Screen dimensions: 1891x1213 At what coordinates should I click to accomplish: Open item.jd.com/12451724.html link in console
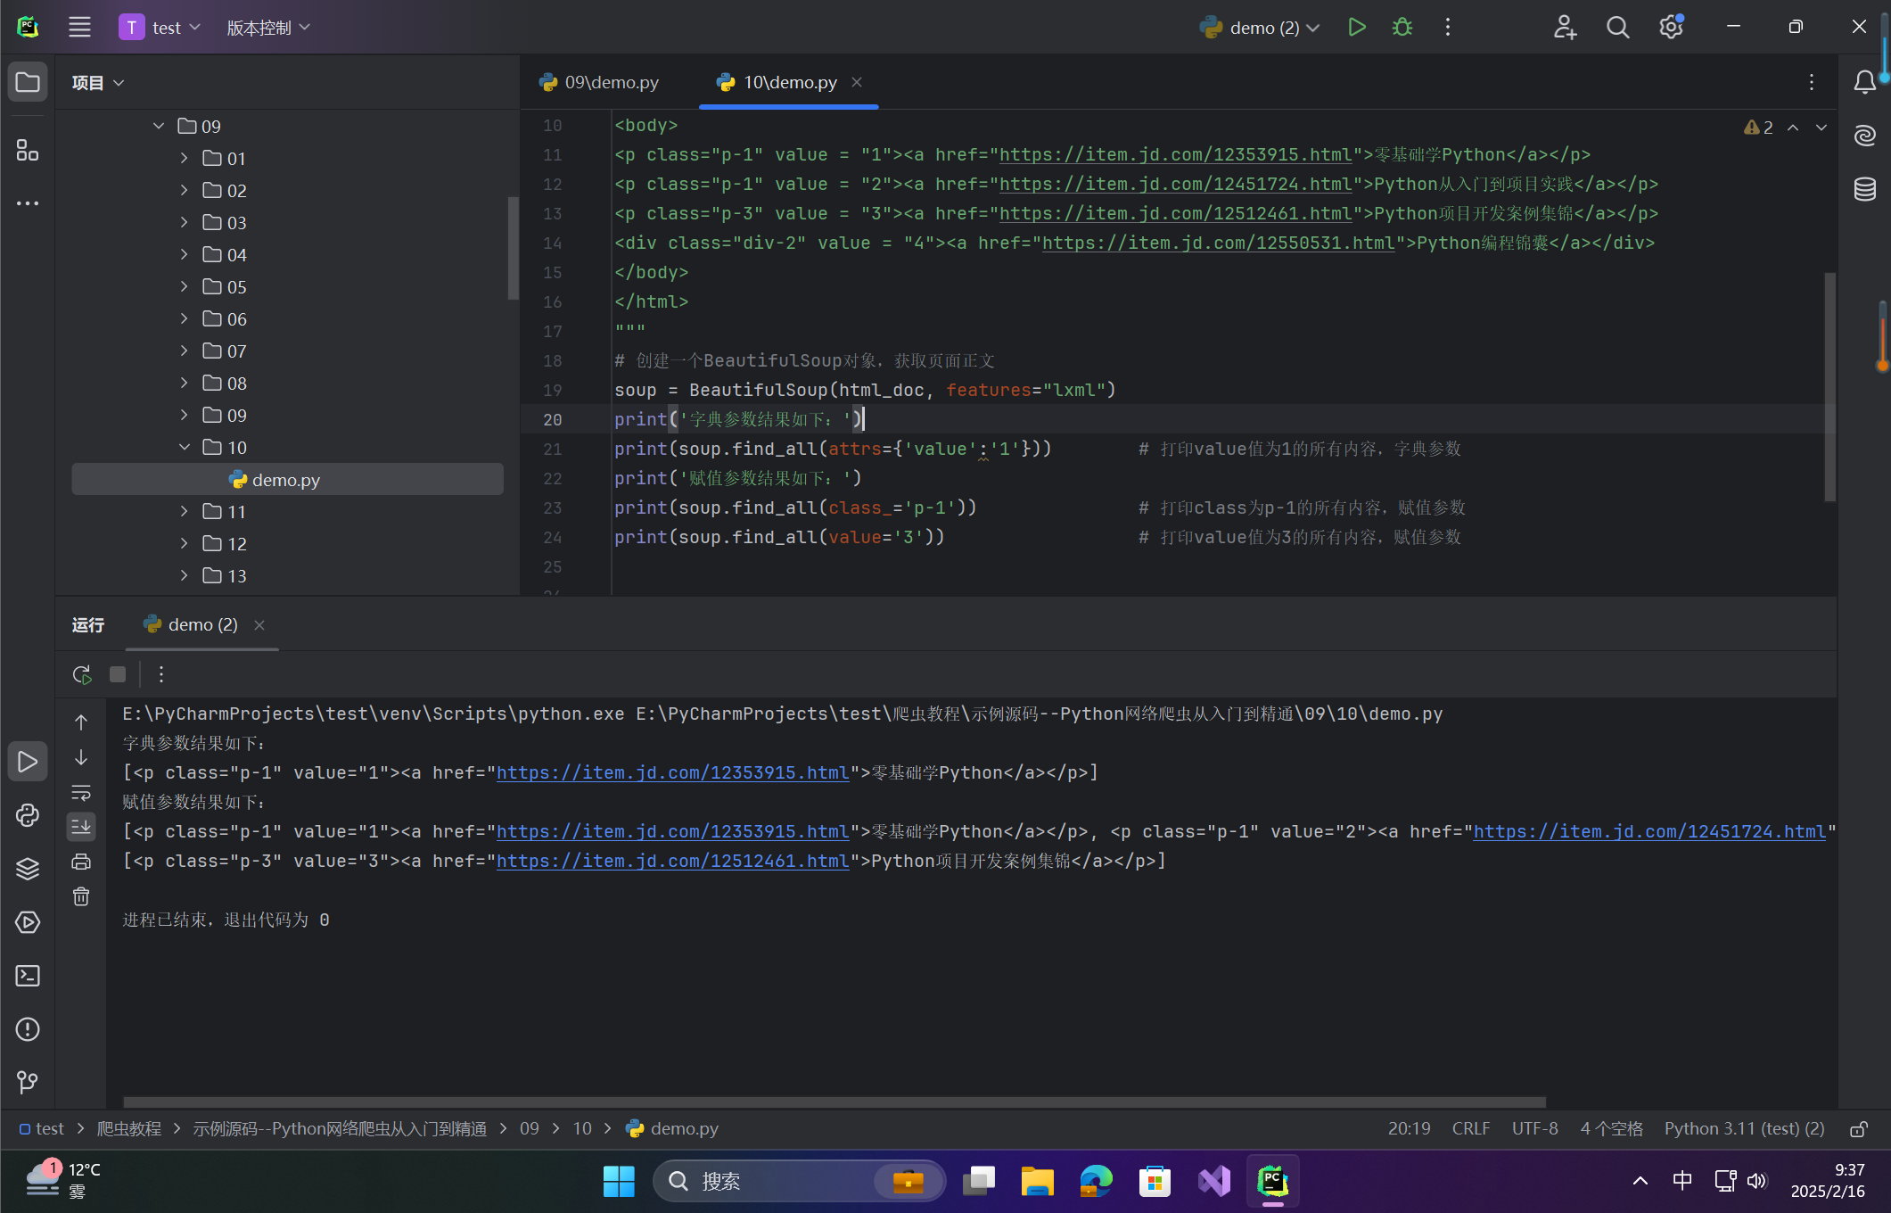point(1649,831)
